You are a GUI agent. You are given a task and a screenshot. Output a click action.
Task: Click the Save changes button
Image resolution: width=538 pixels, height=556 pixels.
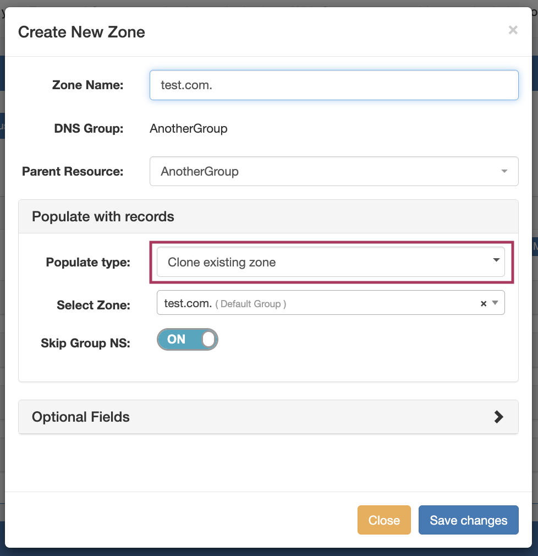tap(468, 520)
